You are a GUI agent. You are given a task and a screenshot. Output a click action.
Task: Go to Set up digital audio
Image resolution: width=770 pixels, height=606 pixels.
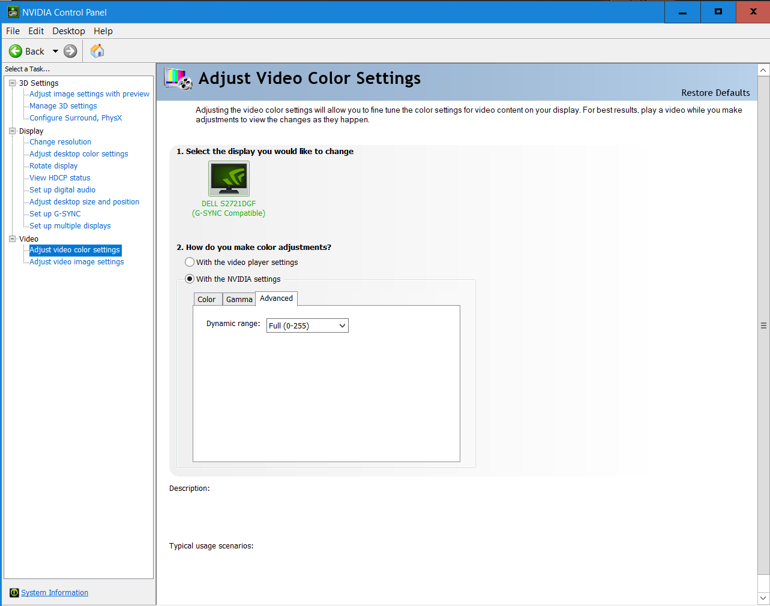pyautogui.click(x=62, y=190)
